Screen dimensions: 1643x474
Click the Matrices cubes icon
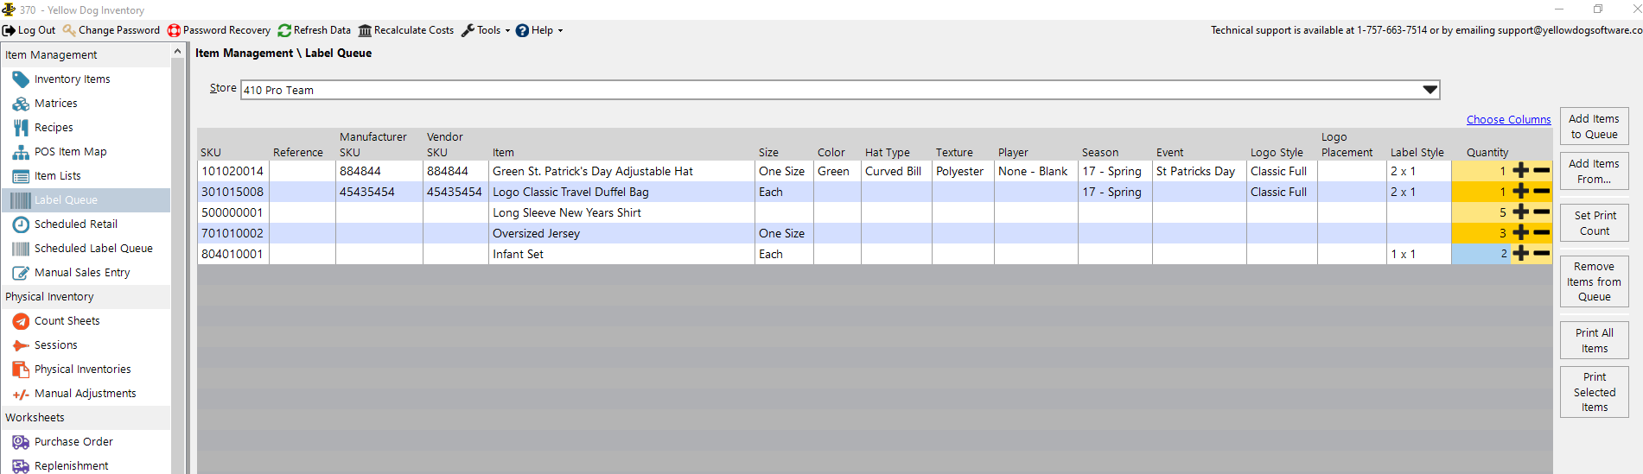[x=21, y=104]
